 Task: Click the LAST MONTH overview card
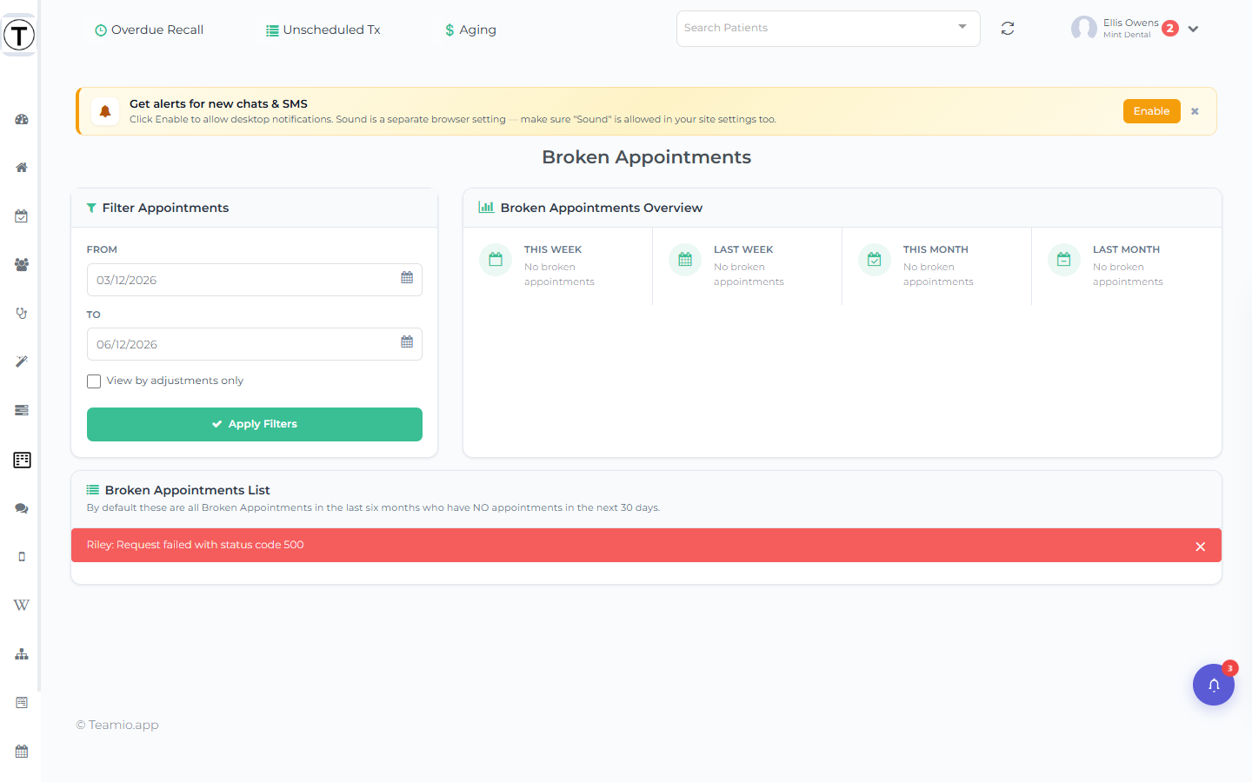tap(1127, 266)
